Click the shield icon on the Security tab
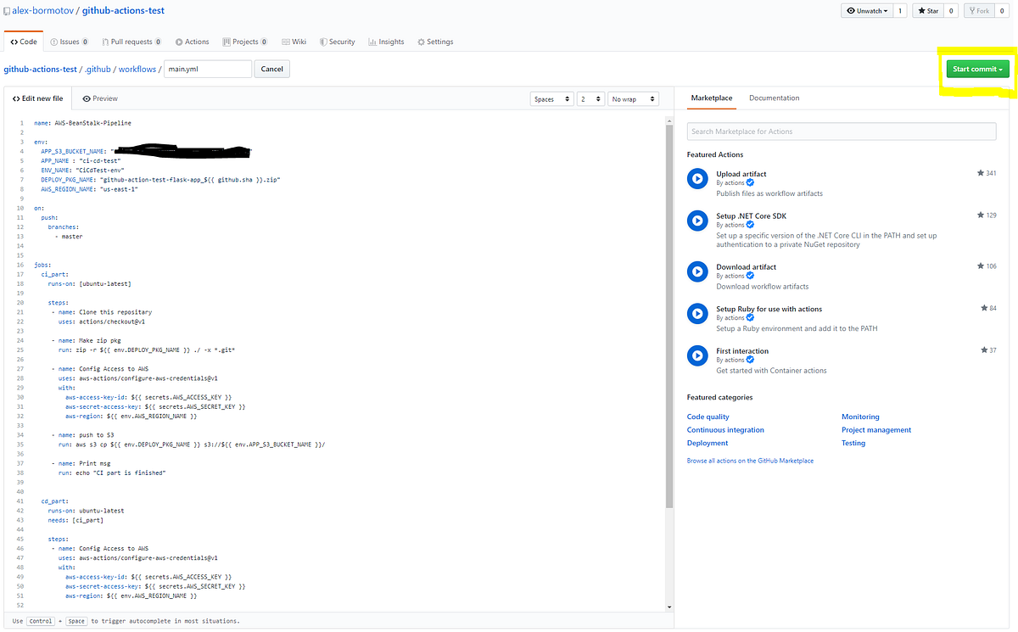The width and height of the screenshot is (1018, 632). tap(322, 41)
